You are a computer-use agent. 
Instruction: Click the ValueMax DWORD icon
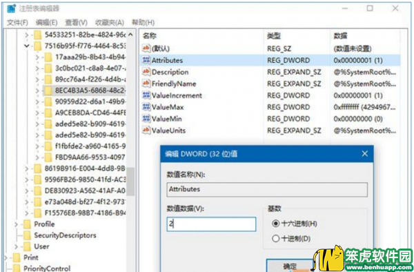pos(146,107)
